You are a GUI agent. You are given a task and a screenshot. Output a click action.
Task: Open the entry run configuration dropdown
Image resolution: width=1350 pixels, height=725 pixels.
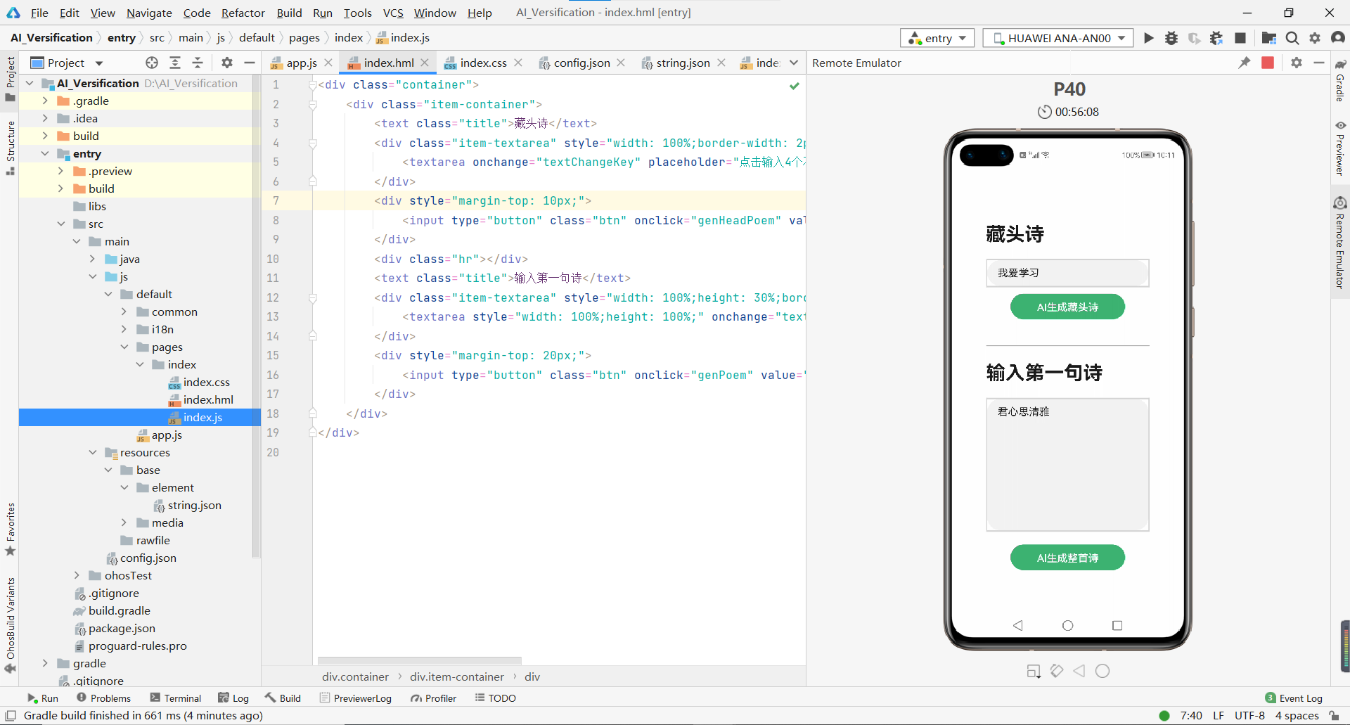pos(937,38)
